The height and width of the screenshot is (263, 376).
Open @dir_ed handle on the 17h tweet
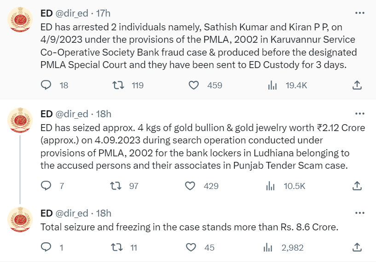72,13
